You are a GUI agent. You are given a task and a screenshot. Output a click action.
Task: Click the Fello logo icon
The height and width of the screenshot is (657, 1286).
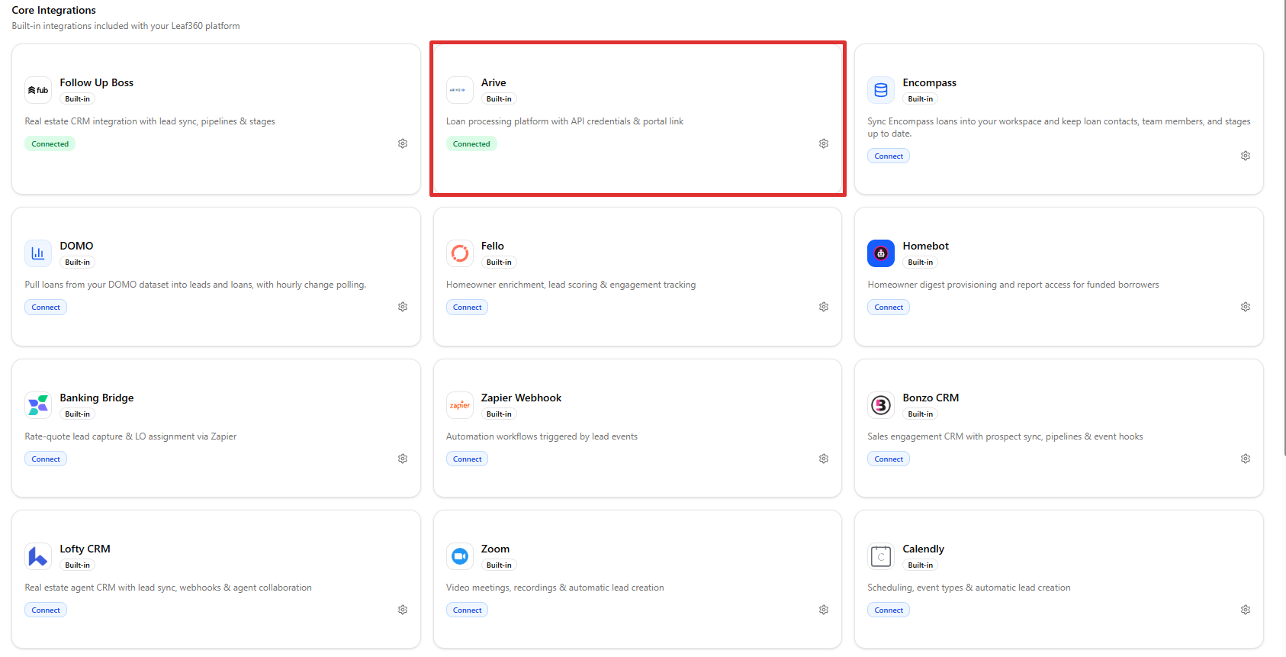click(x=460, y=253)
